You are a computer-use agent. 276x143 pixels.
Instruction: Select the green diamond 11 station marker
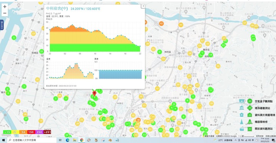point(223,45)
